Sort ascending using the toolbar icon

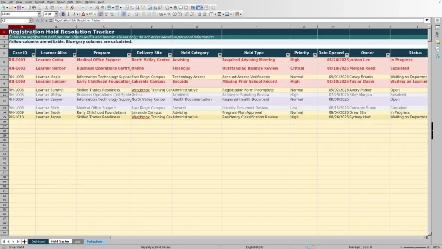132,8
